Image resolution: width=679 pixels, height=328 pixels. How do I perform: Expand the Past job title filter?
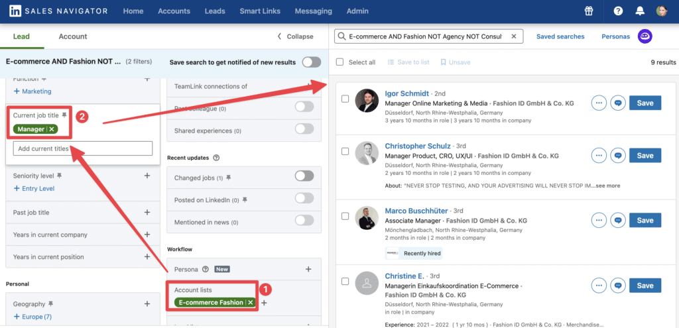147,213
